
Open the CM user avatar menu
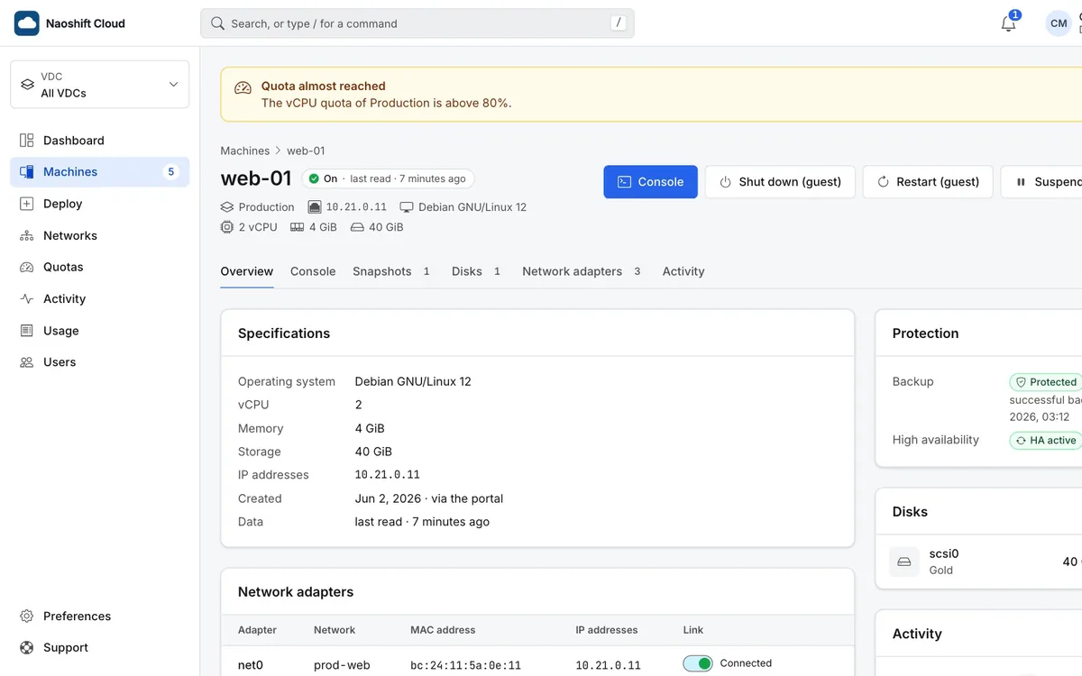(x=1059, y=23)
